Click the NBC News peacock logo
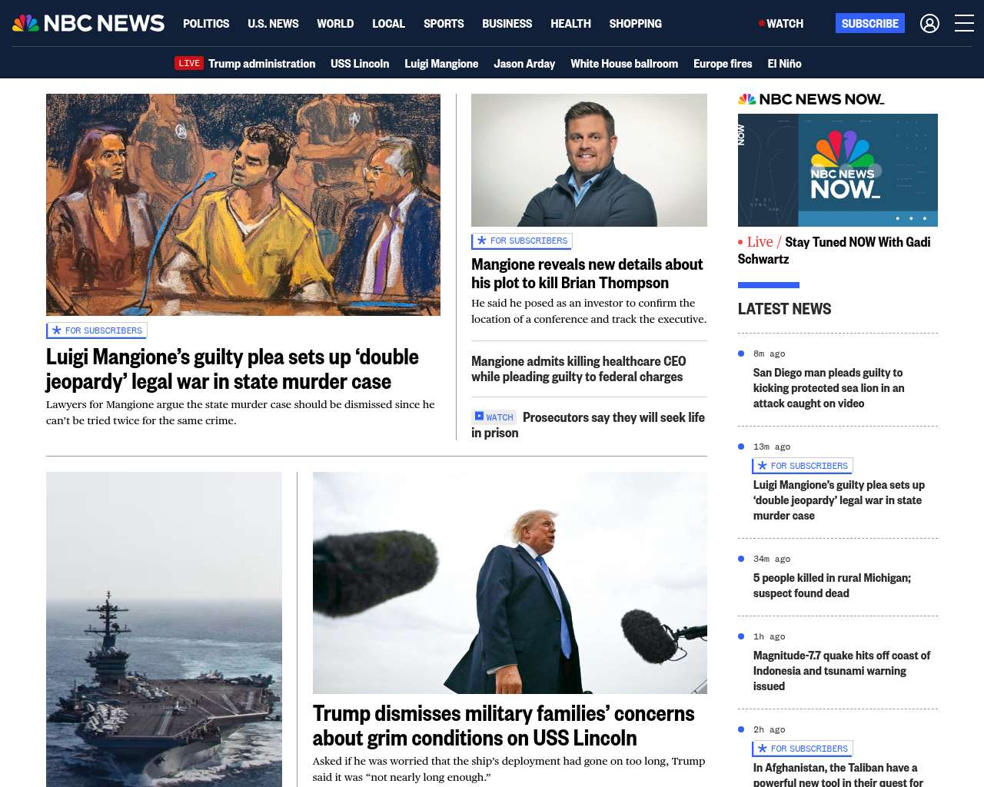 tap(88, 23)
